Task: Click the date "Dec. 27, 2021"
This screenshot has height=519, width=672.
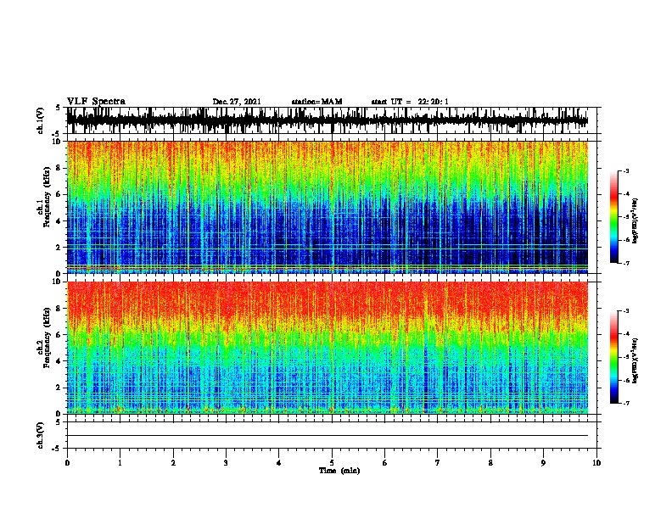Action: (237, 102)
